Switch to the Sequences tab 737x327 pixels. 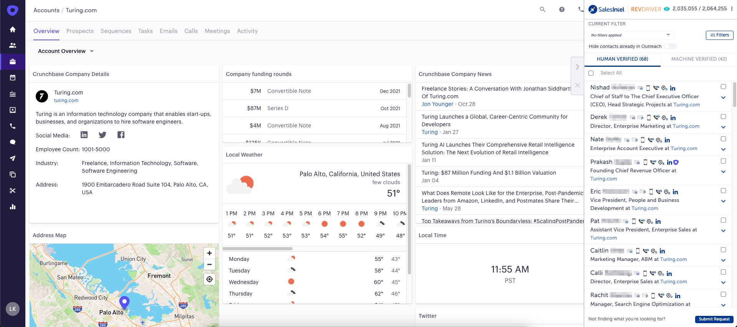tap(116, 31)
